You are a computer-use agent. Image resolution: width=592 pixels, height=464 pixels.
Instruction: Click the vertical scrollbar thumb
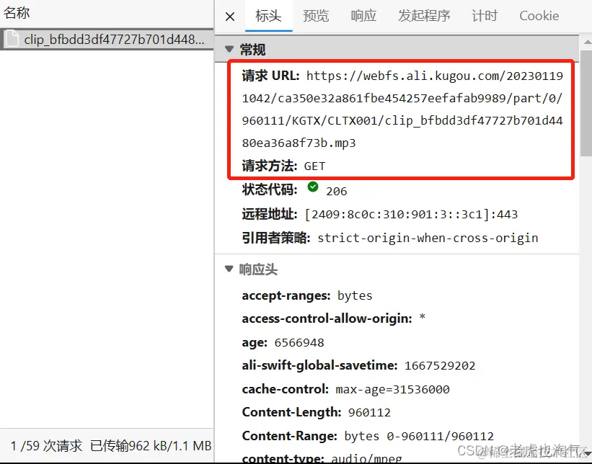click(x=586, y=102)
